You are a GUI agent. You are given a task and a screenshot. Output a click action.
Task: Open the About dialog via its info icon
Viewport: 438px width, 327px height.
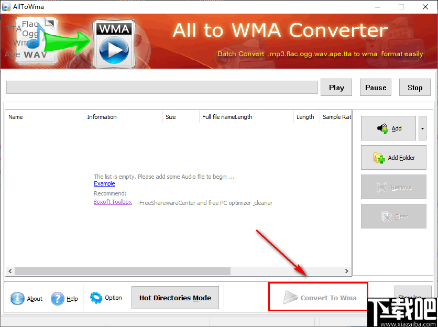pyautogui.click(x=17, y=298)
